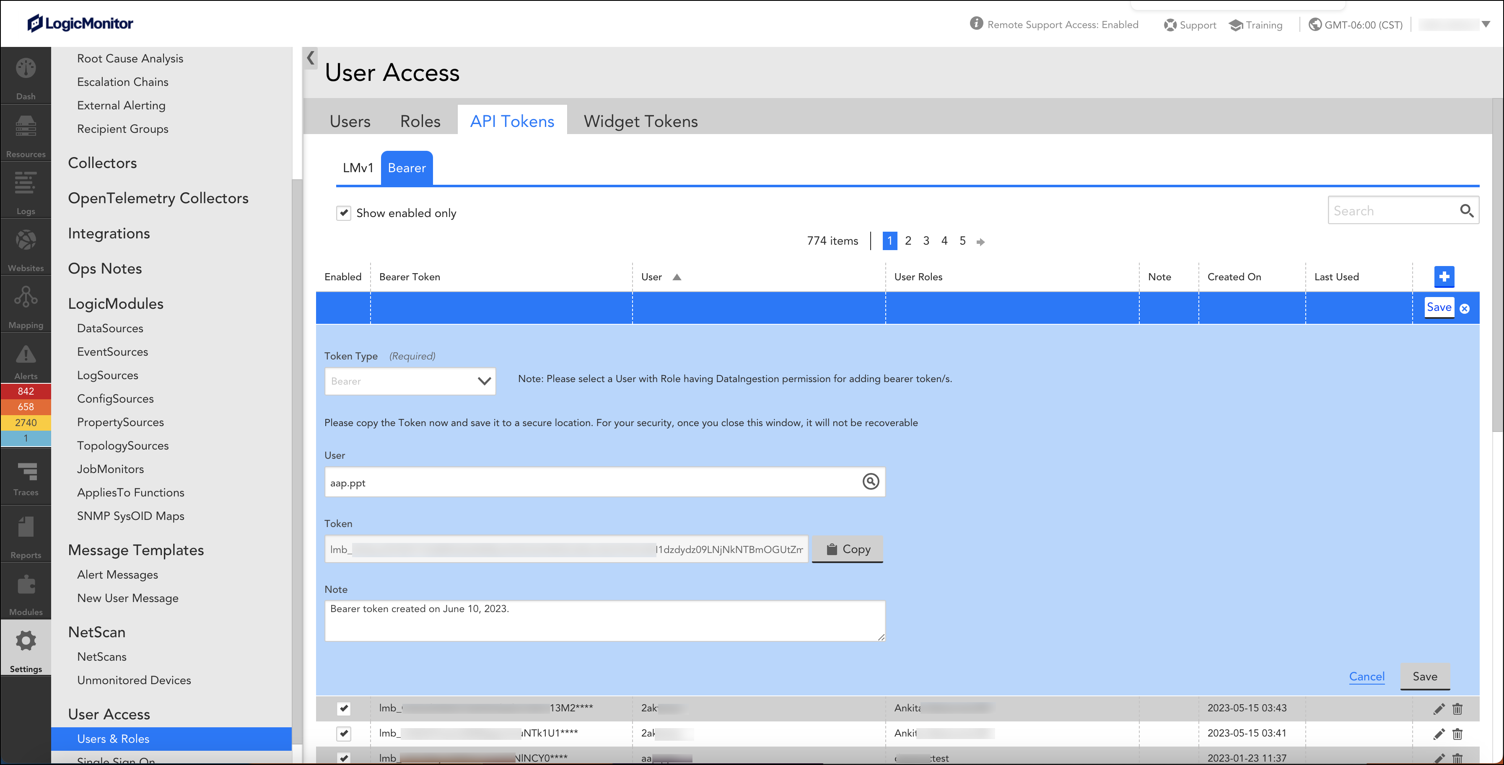Image resolution: width=1504 pixels, height=765 pixels.
Task: Click the token Note input field
Action: tap(604, 619)
